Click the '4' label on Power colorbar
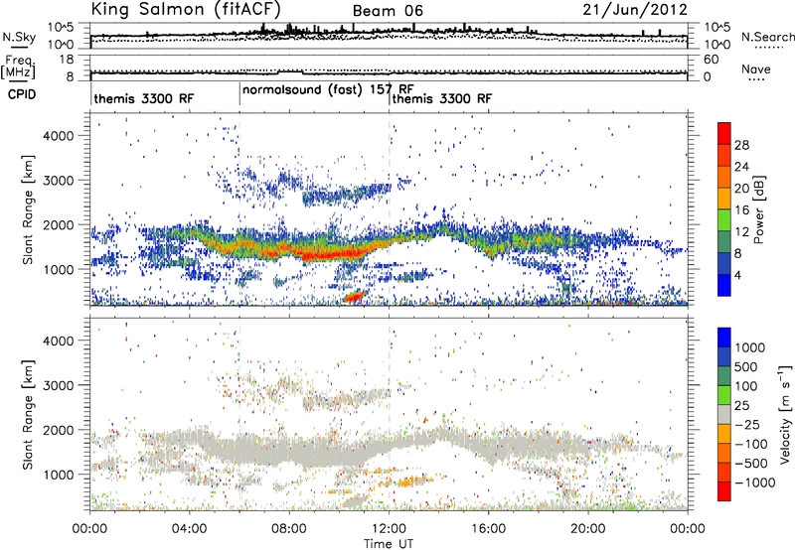795x550 pixels. [738, 276]
